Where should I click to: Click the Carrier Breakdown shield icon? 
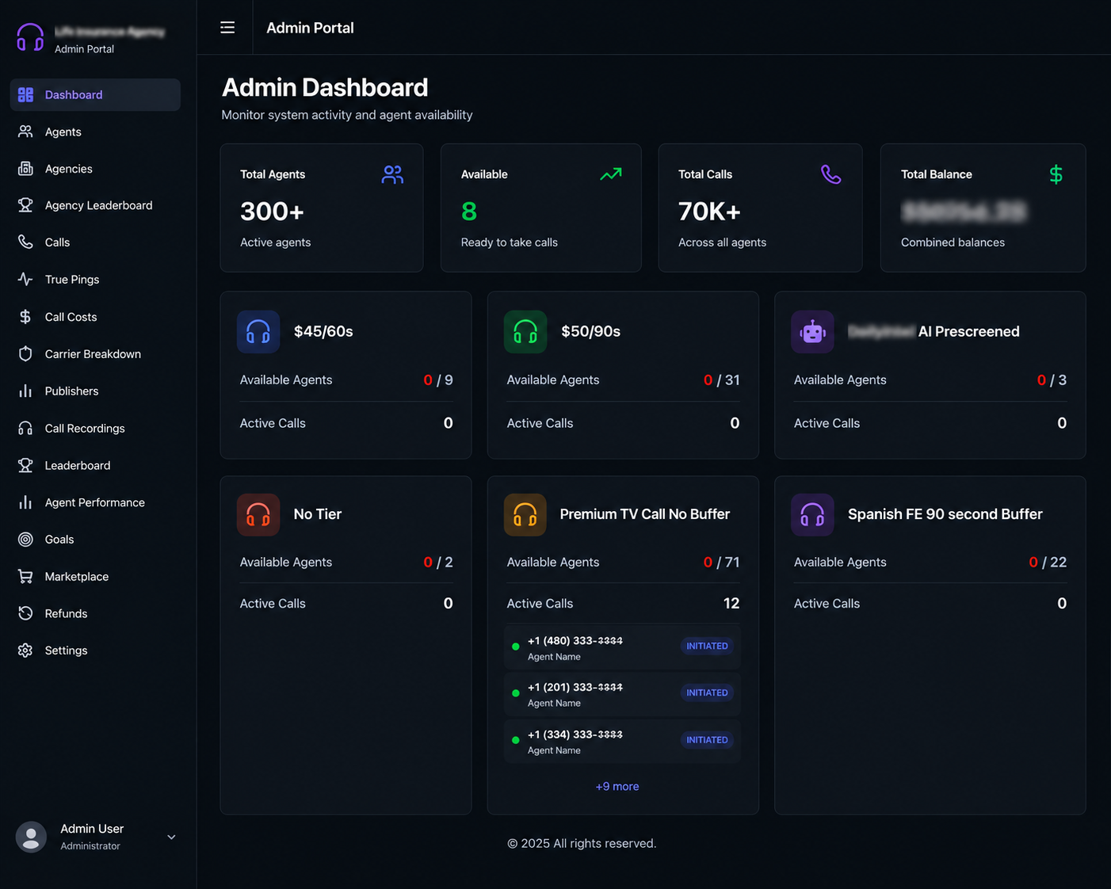click(25, 353)
